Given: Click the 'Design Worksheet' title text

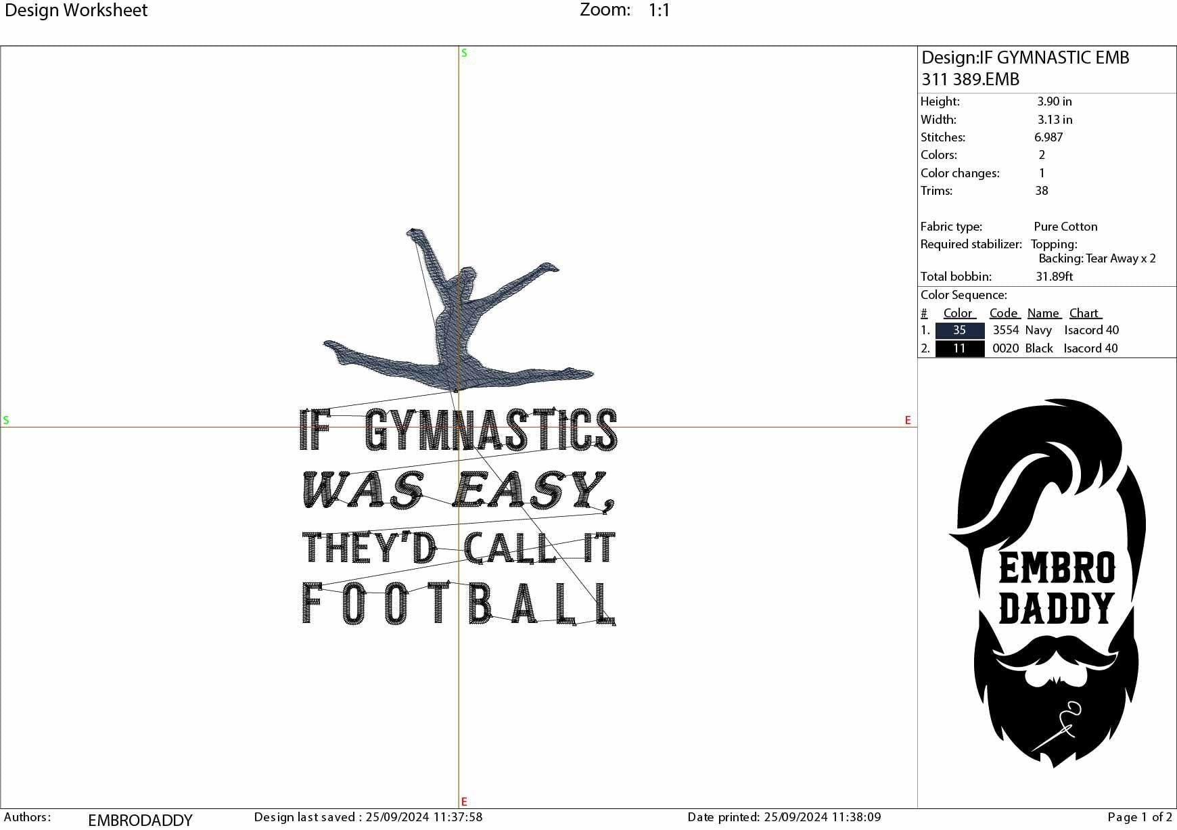Looking at the screenshot, I should coord(76,10).
